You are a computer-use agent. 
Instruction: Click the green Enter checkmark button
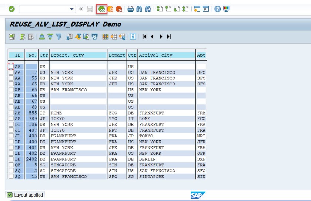coord(11,9)
